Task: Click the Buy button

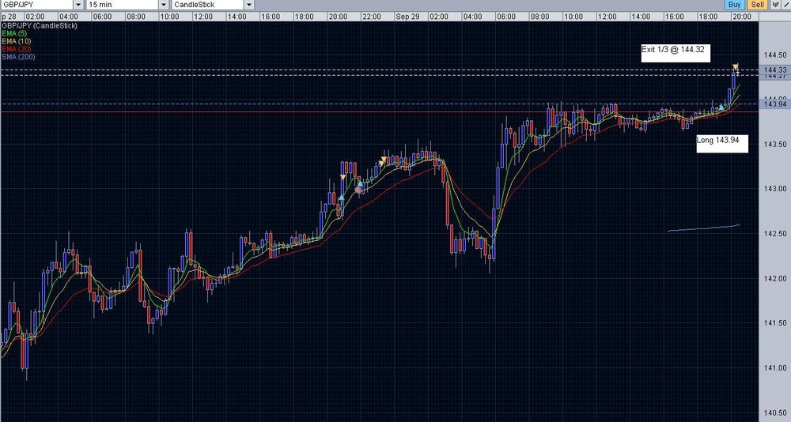Action: 735,5
